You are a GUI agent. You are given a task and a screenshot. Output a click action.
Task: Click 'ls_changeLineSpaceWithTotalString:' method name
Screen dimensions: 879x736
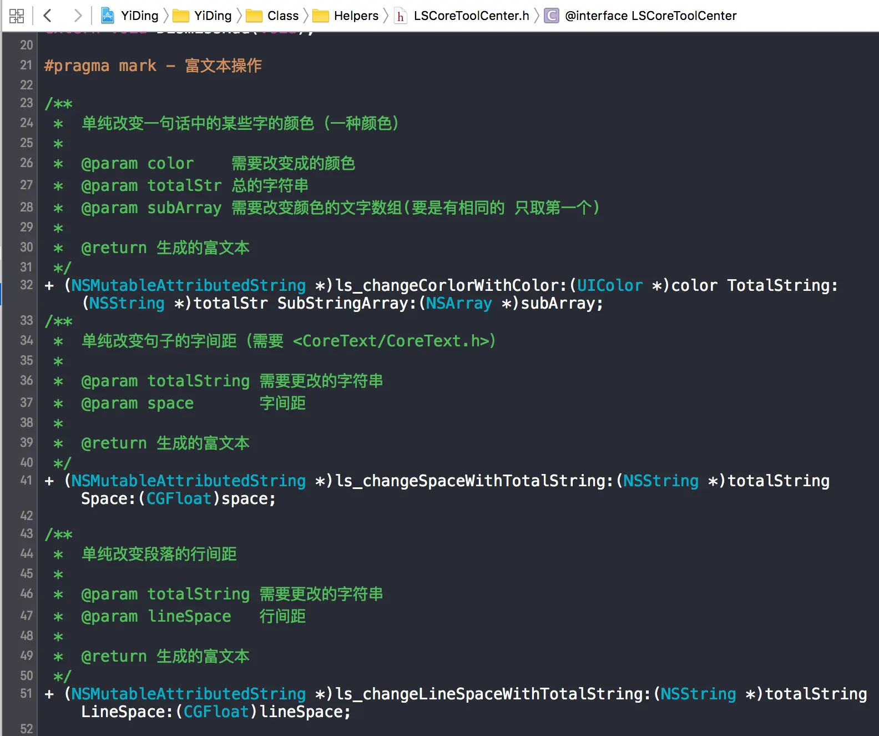tap(493, 694)
